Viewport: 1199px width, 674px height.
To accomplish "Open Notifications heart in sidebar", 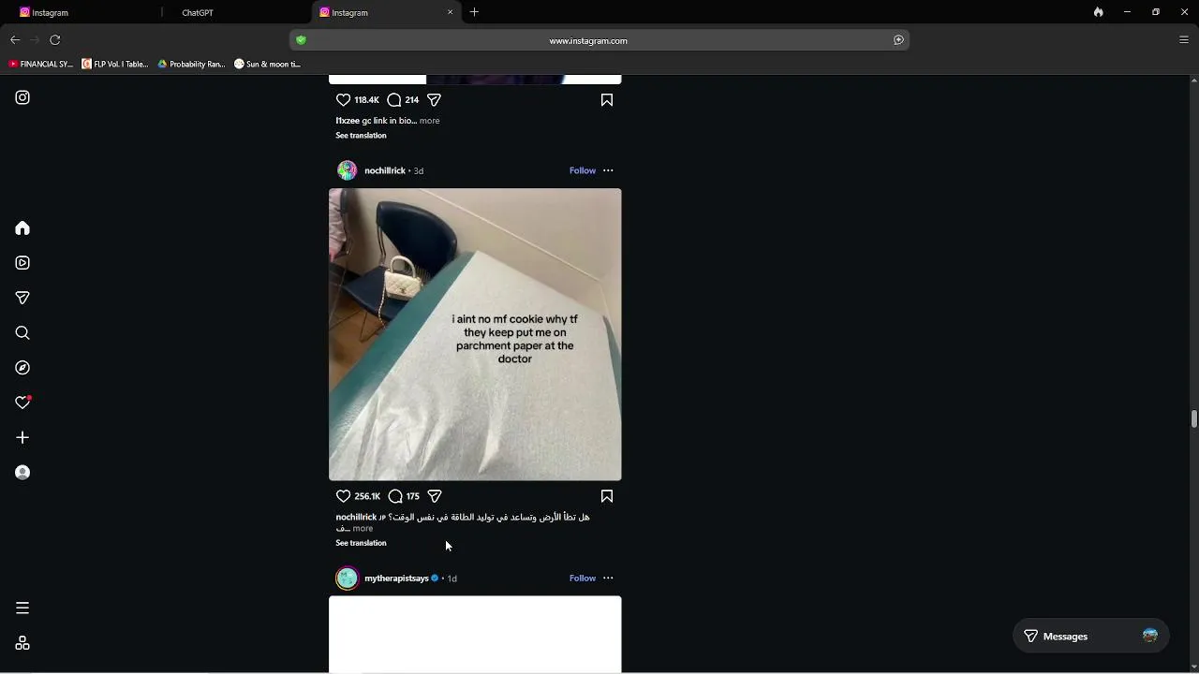I will tap(22, 403).
